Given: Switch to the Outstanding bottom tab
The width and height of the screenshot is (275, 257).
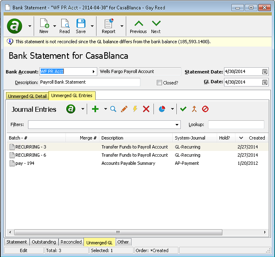Looking at the screenshot, I should [44, 242].
